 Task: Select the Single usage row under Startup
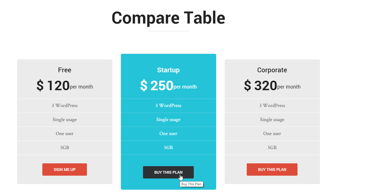pyautogui.click(x=168, y=120)
